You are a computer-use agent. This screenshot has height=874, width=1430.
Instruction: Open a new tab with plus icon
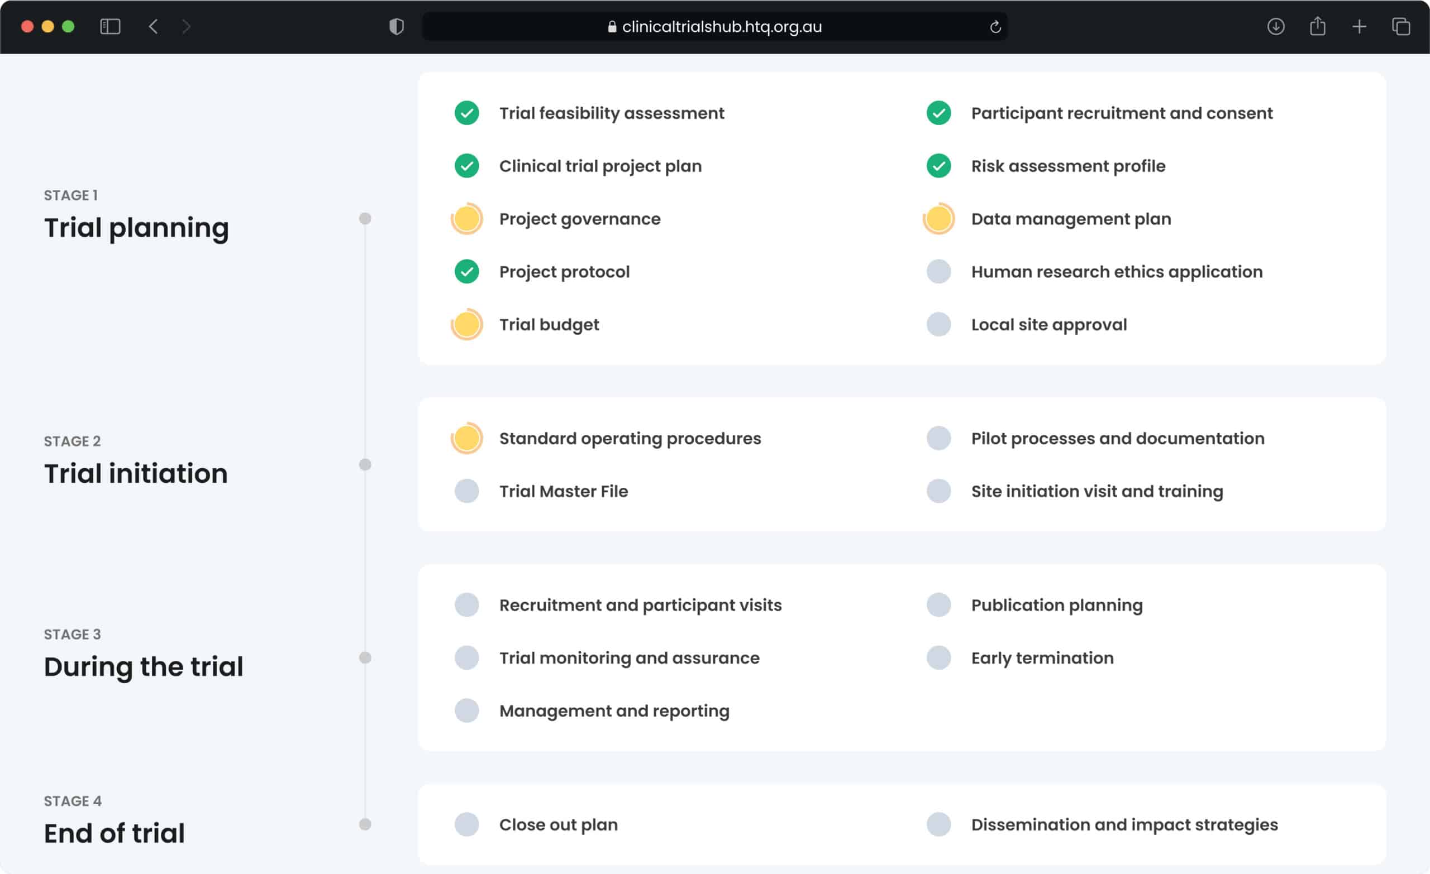tap(1359, 27)
